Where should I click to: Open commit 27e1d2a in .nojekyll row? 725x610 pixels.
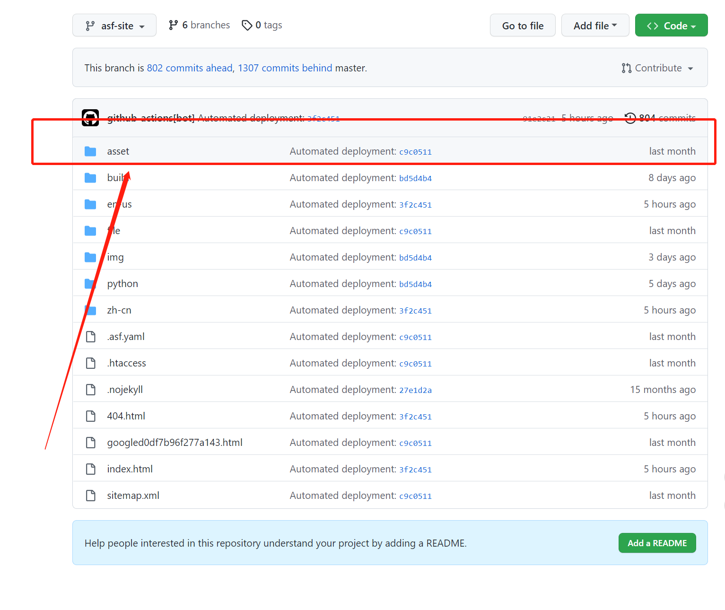415,390
